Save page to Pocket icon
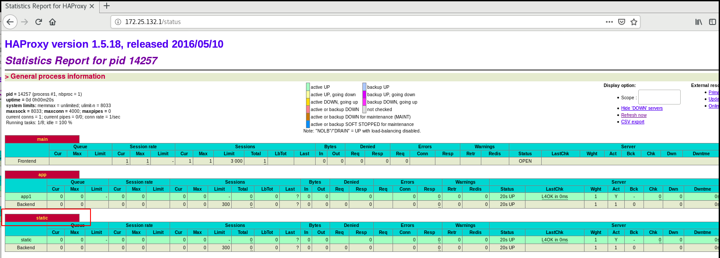The image size is (720, 258). [x=622, y=22]
